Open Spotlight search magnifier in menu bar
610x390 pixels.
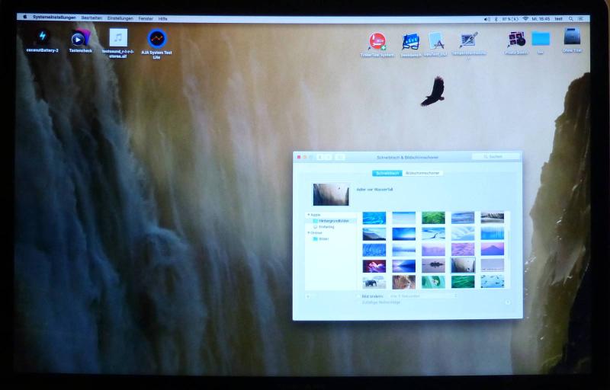click(570, 18)
